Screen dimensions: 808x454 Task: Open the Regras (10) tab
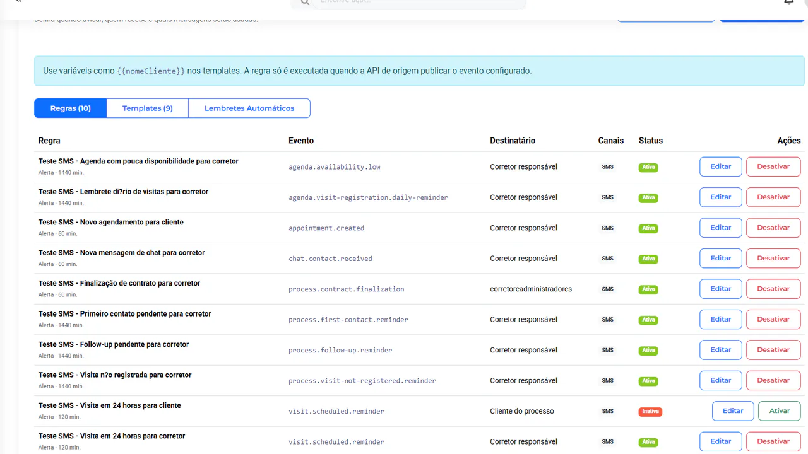[x=71, y=108]
